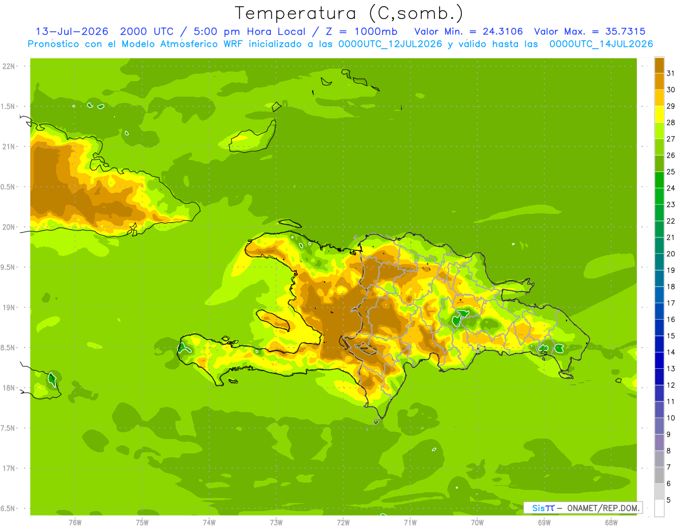Viewport: 686px width, 530px height.
Task: Click the "18N" latitude axis label
Action: pyautogui.click(x=9, y=388)
